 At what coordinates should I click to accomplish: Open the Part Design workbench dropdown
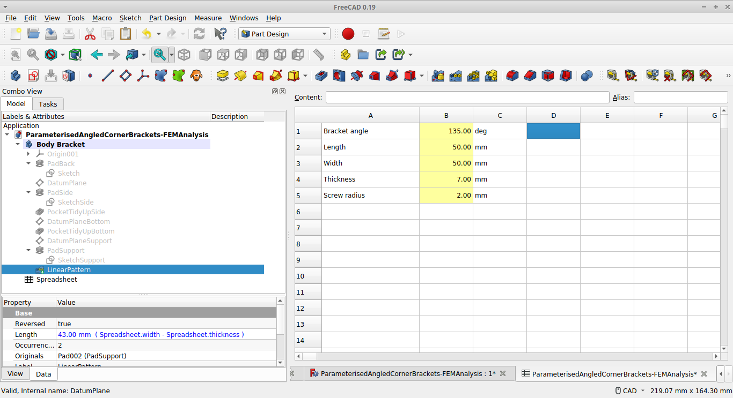point(284,34)
